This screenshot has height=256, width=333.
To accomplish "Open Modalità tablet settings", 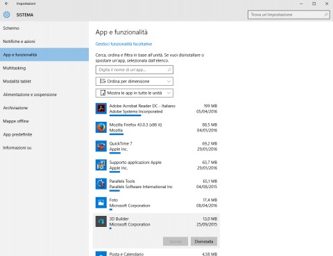I will [44, 81].
